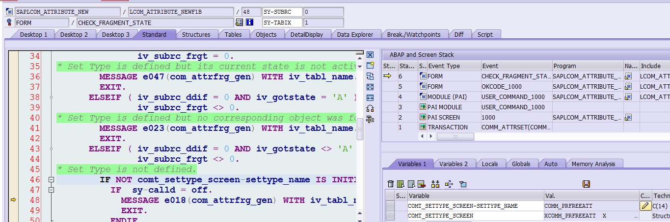Click the bottom tool icon below the headset
The image size is (670, 222).
point(370,119)
